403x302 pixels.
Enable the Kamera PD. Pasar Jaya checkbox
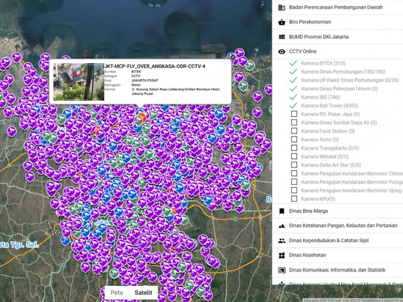[x=294, y=114]
